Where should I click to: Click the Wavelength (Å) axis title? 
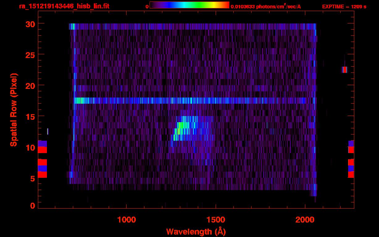(x=196, y=231)
